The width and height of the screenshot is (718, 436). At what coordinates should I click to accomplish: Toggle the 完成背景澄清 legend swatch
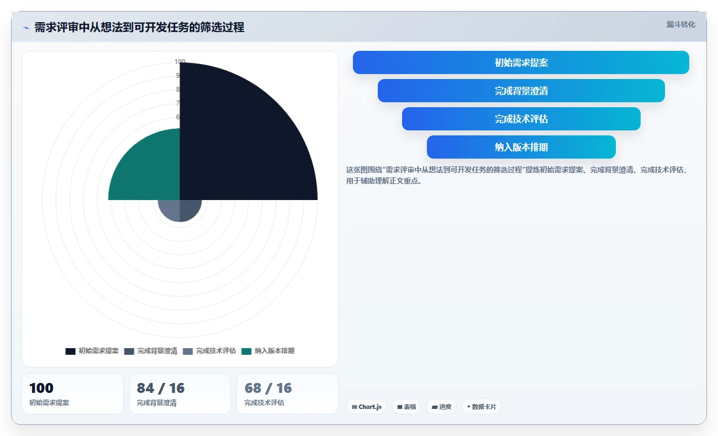pos(129,351)
